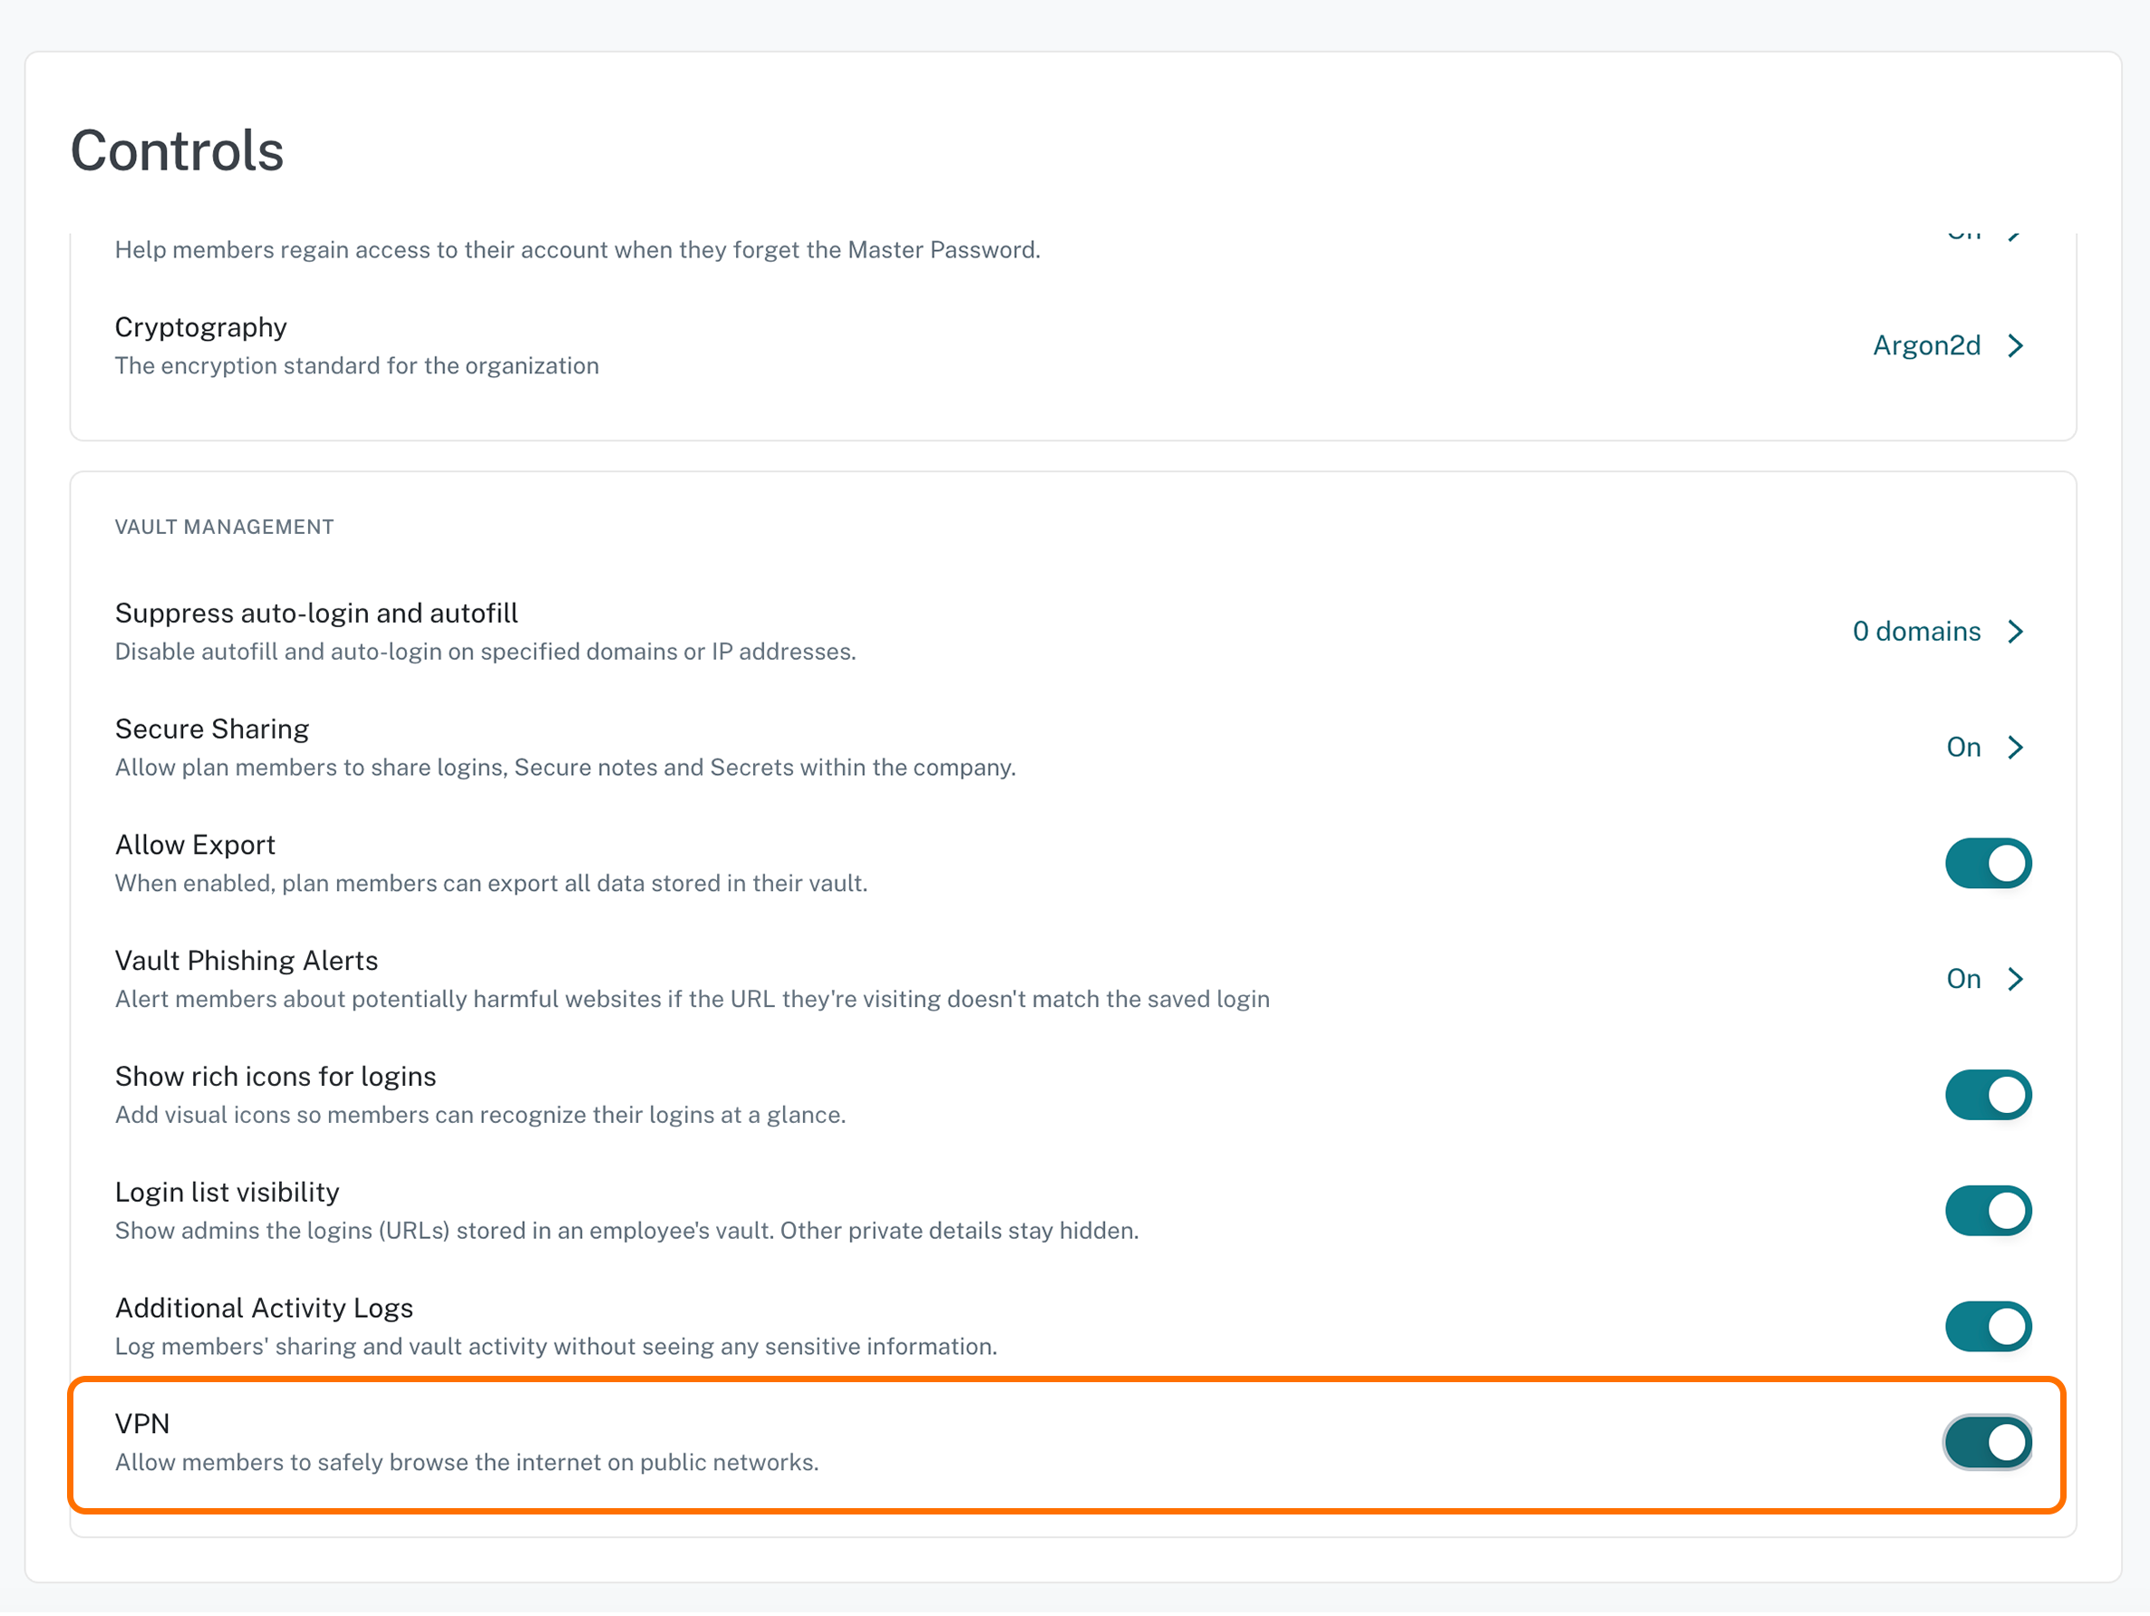
Task: Click the VPN setting label
Action: click(143, 1427)
